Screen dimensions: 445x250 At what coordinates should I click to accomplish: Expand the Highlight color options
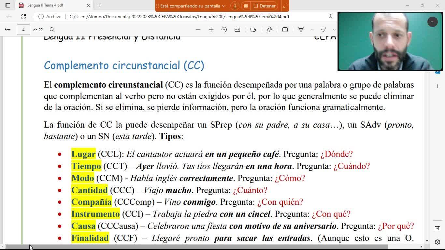tap(334, 30)
